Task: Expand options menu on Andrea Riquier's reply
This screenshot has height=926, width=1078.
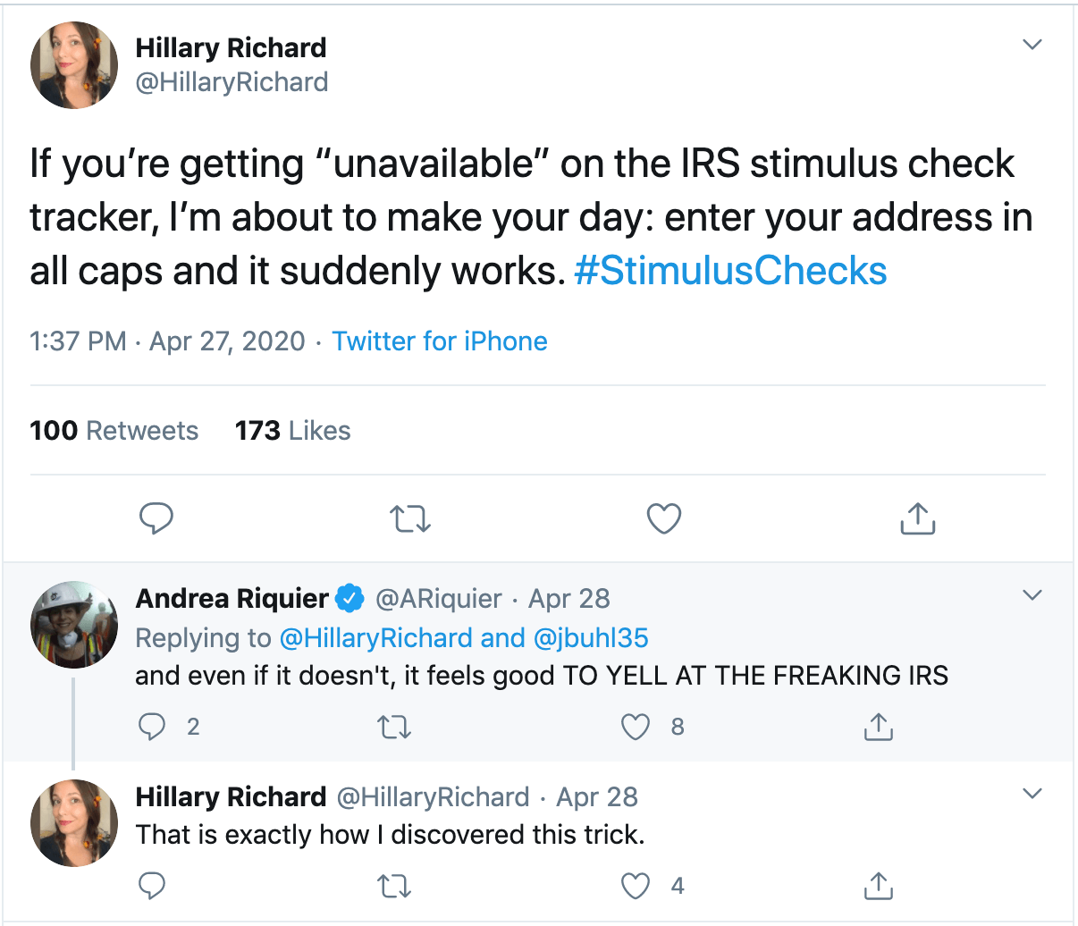Action: 1032,595
